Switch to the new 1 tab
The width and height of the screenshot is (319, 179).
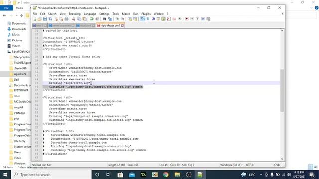pyautogui.click(x=40, y=25)
